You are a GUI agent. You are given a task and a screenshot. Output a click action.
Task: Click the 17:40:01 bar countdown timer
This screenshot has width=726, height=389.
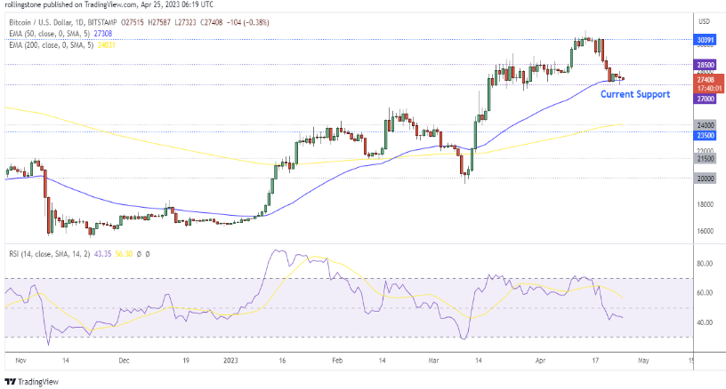point(709,88)
